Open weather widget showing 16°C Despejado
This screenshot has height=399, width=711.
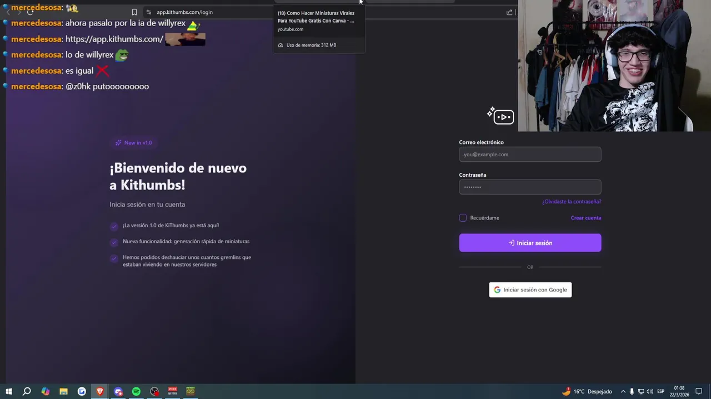click(587, 391)
